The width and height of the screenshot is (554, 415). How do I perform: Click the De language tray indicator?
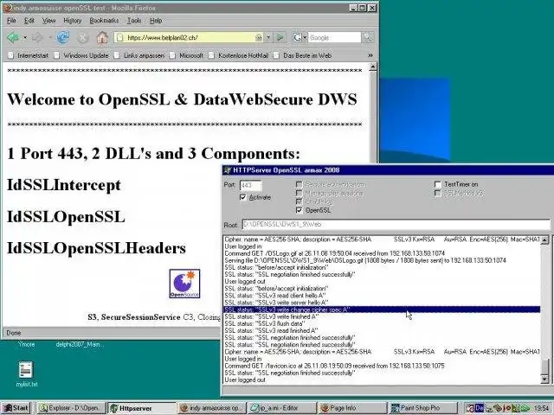point(479,408)
